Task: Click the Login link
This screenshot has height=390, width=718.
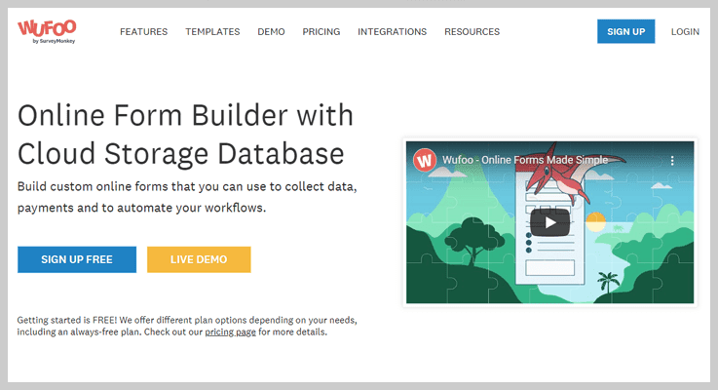Action: point(685,31)
